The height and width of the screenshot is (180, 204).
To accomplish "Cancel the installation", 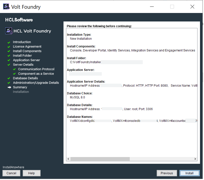I will 11,173.
